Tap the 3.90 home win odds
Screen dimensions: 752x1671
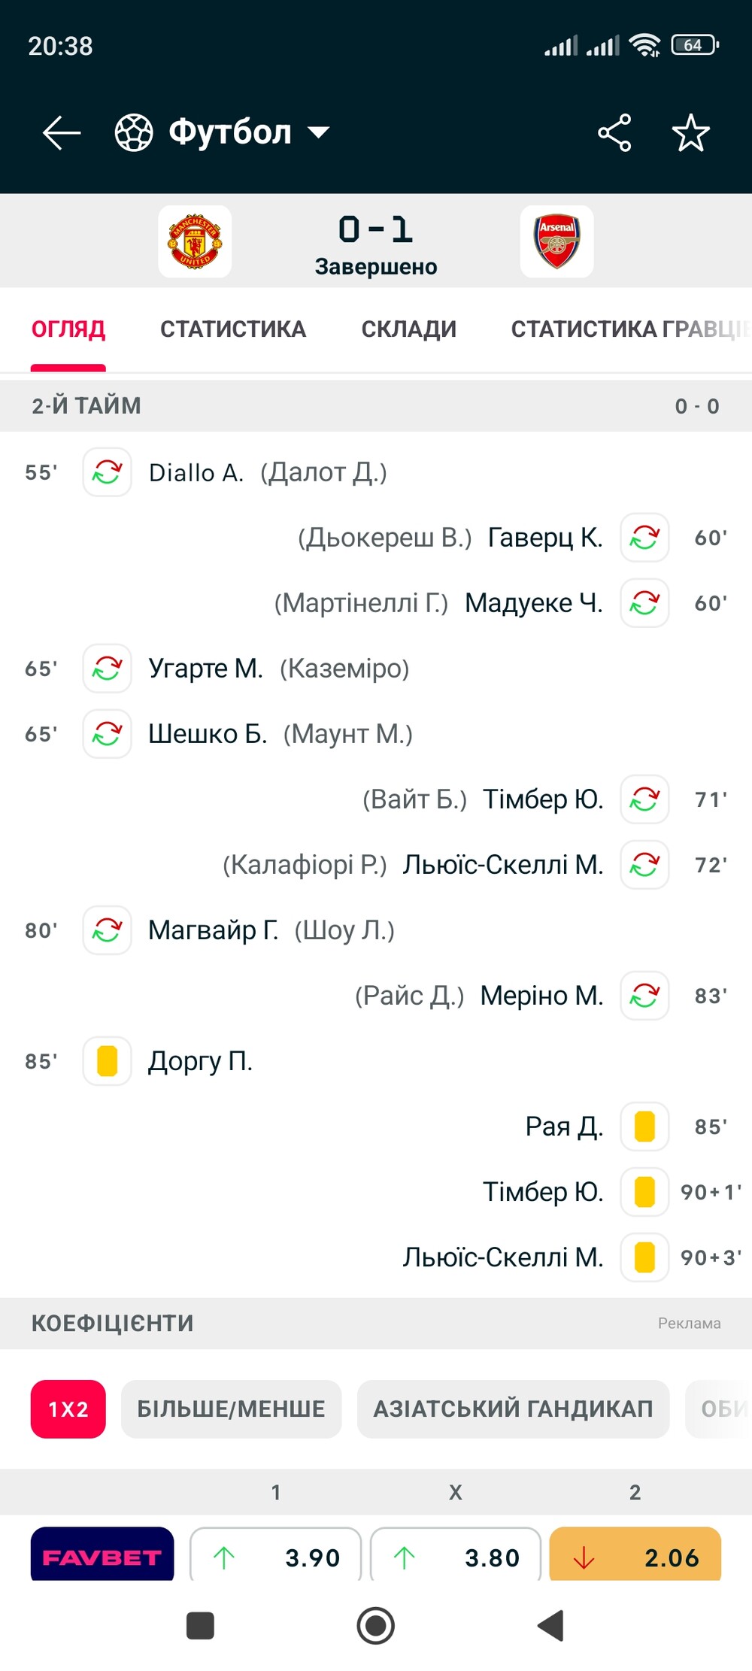click(x=276, y=1554)
